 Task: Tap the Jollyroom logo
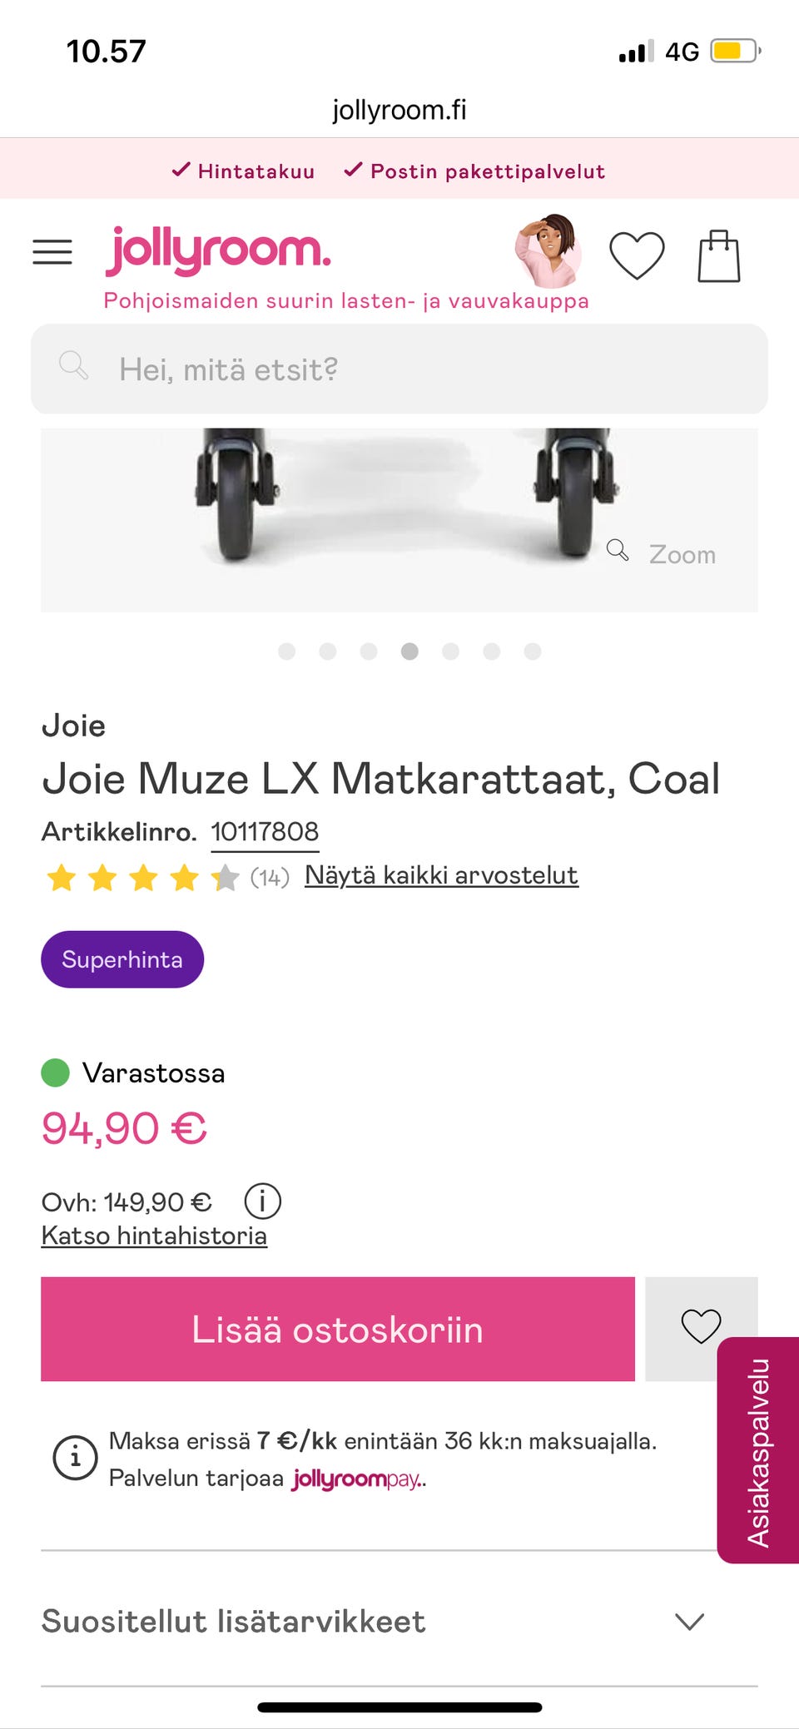[218, 250]
